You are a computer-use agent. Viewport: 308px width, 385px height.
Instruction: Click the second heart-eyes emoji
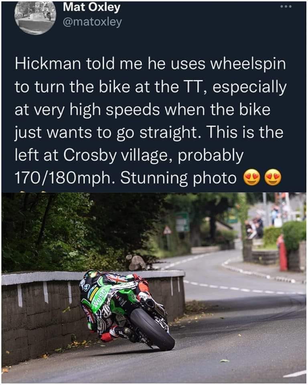point(273,178)
